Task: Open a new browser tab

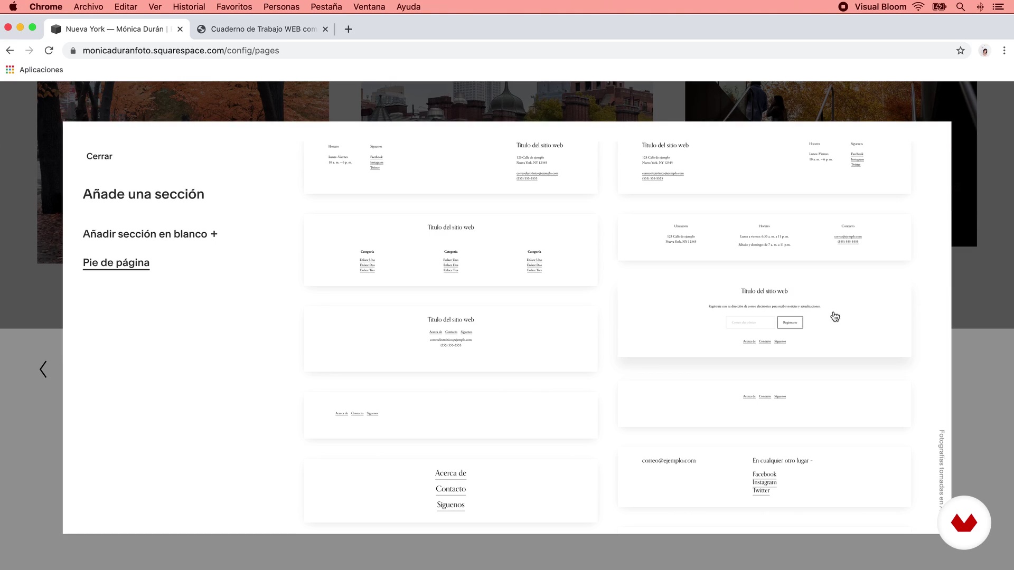Action: coord(348,29)
